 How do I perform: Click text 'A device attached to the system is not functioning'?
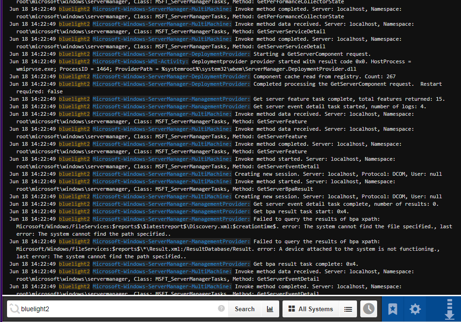tap(357, 249)
